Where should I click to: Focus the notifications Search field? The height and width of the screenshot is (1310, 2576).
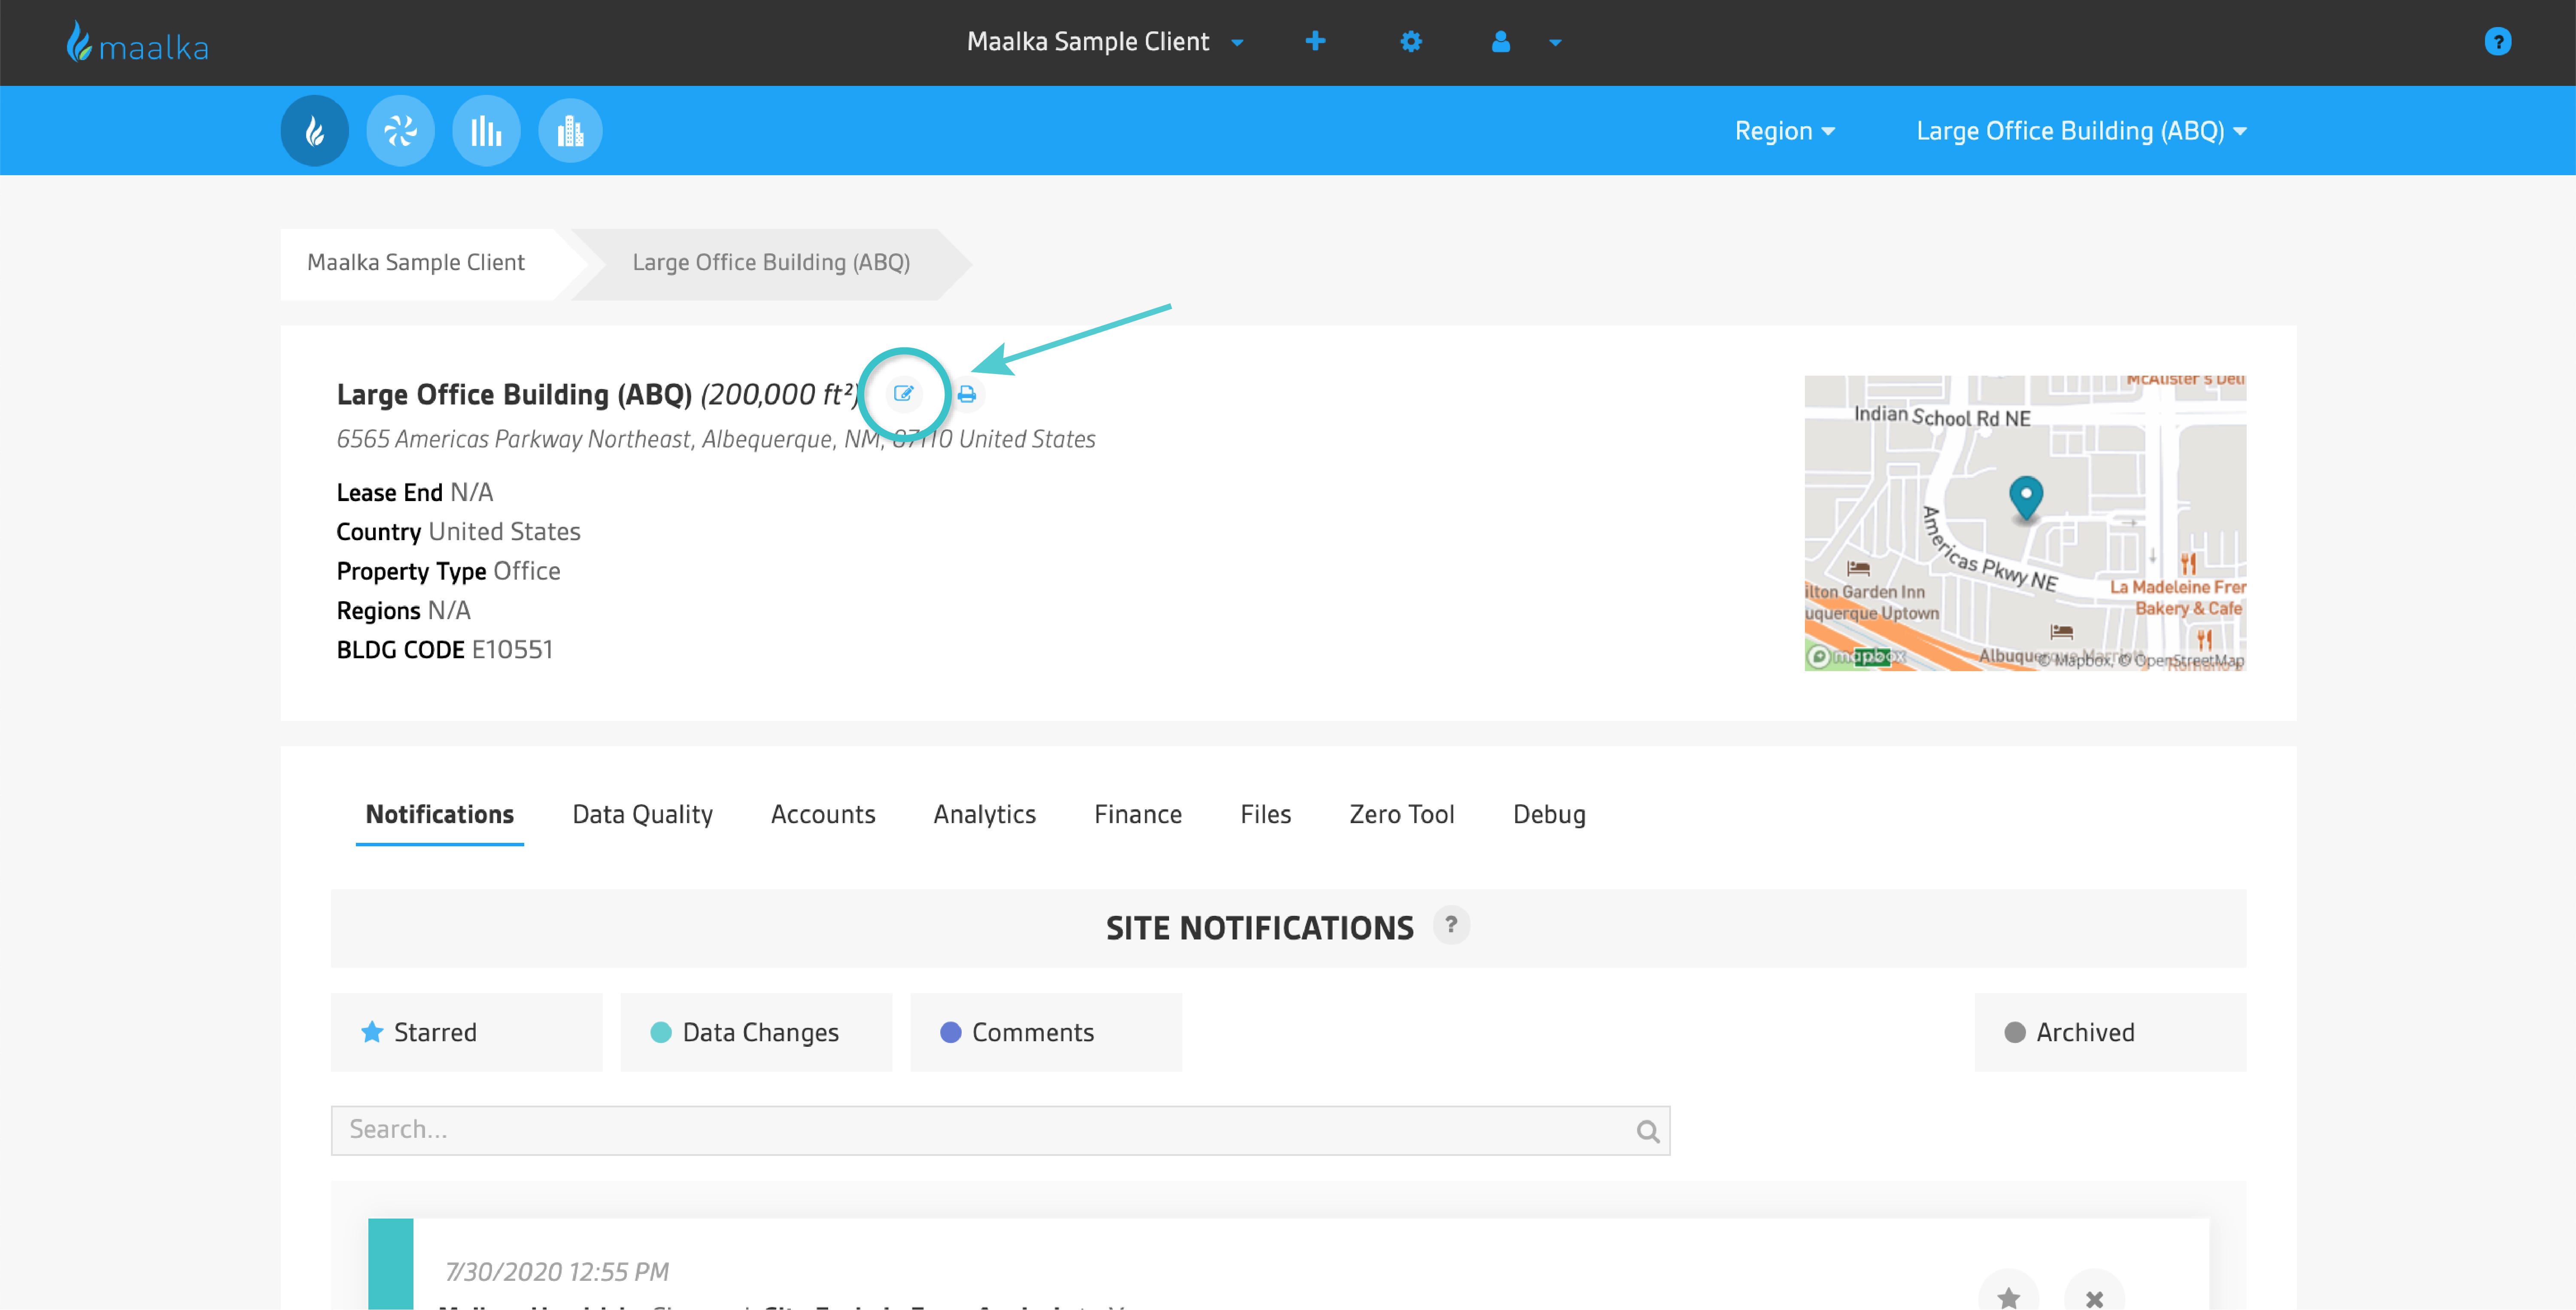[x=1000, y=1130]
